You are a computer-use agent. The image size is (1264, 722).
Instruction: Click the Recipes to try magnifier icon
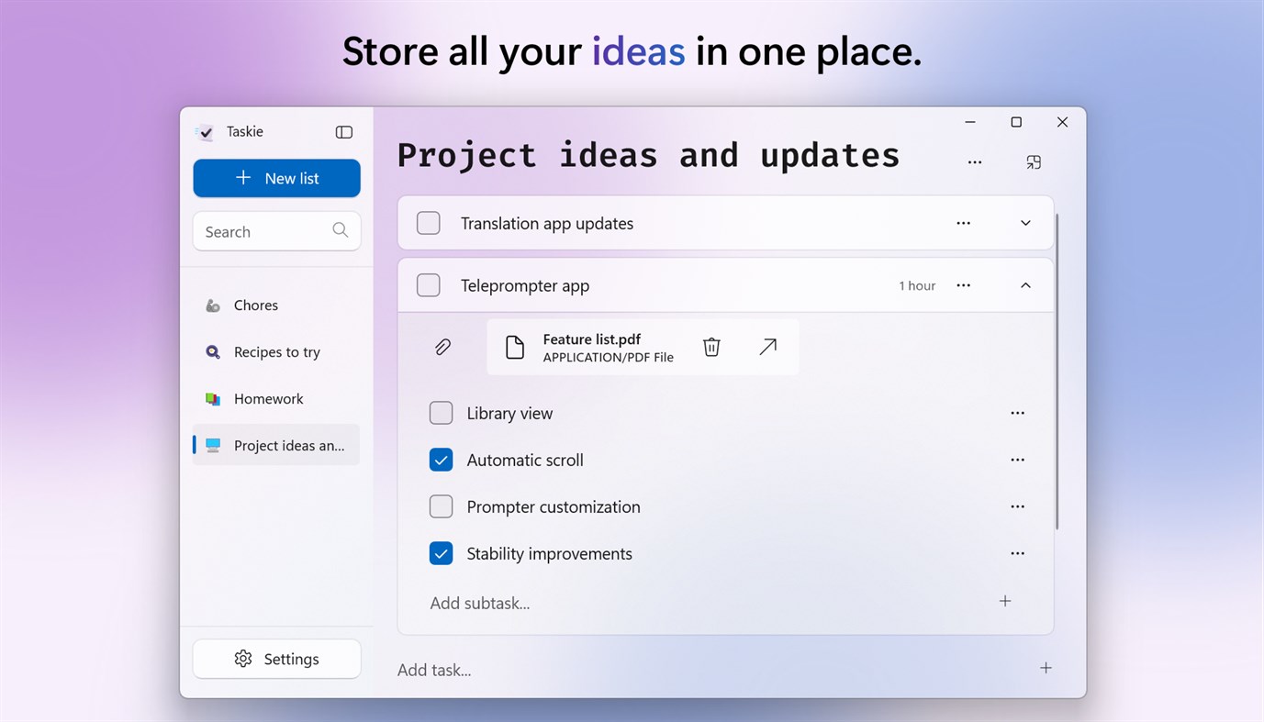pyautogui.click(x=213, y=351)
